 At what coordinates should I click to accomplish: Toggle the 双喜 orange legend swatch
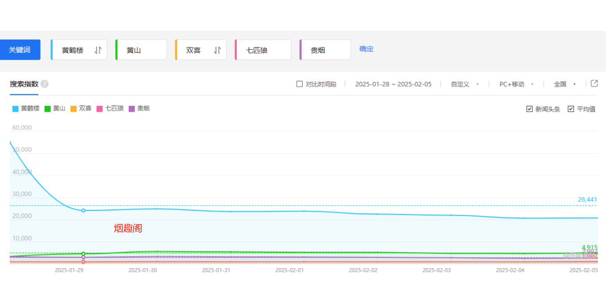[74, 109]
